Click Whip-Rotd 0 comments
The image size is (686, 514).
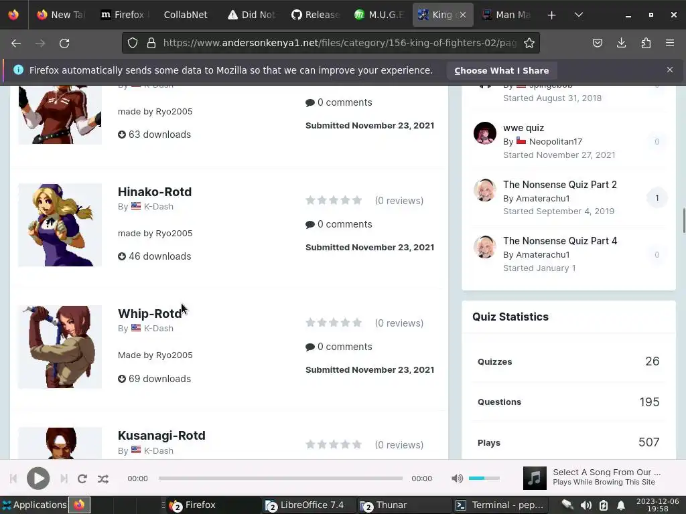pyautogui.click(x=339, y=347)
